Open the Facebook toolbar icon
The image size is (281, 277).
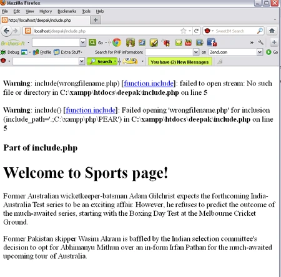pos(212,42)
